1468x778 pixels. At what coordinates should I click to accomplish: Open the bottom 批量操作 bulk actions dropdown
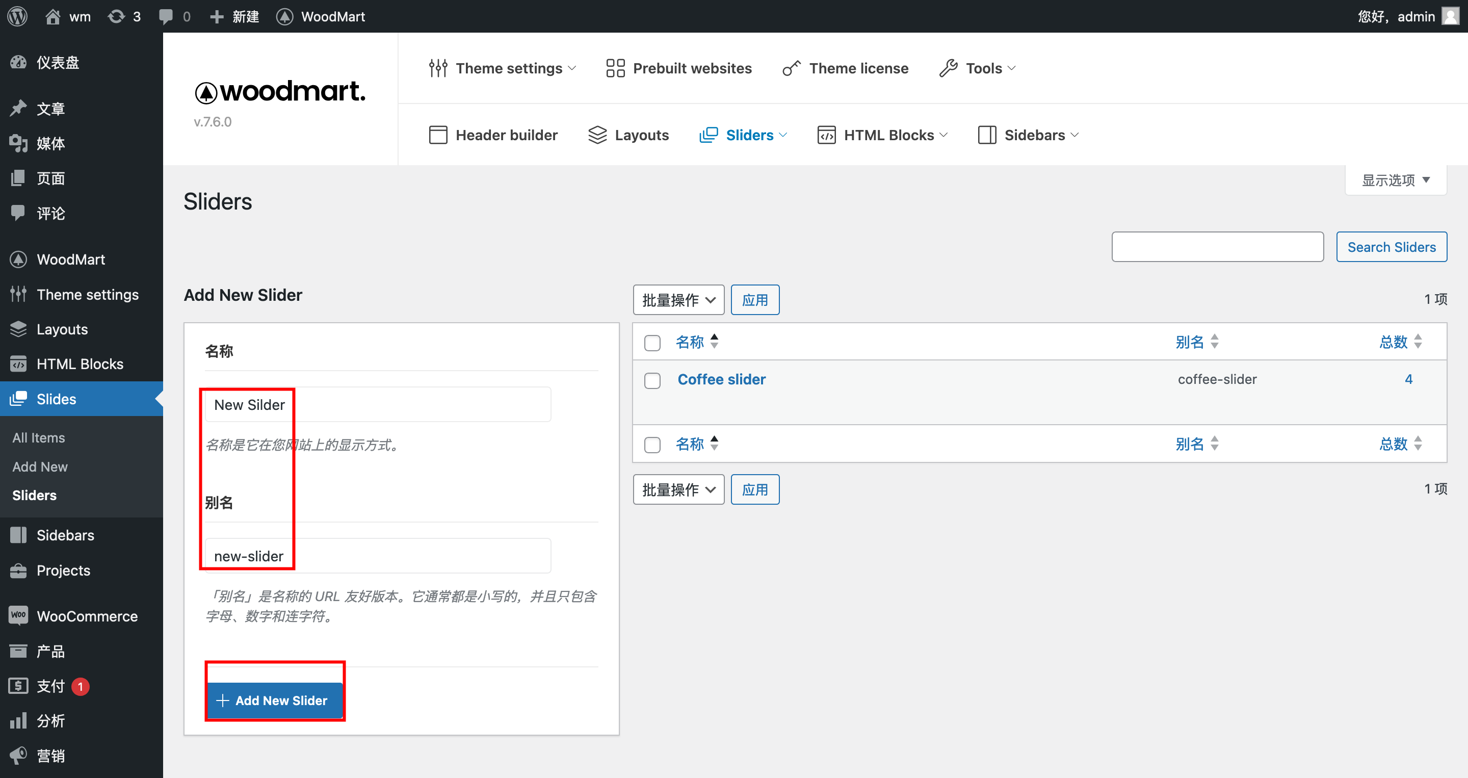pyautogui.click(x=678, y=489)
